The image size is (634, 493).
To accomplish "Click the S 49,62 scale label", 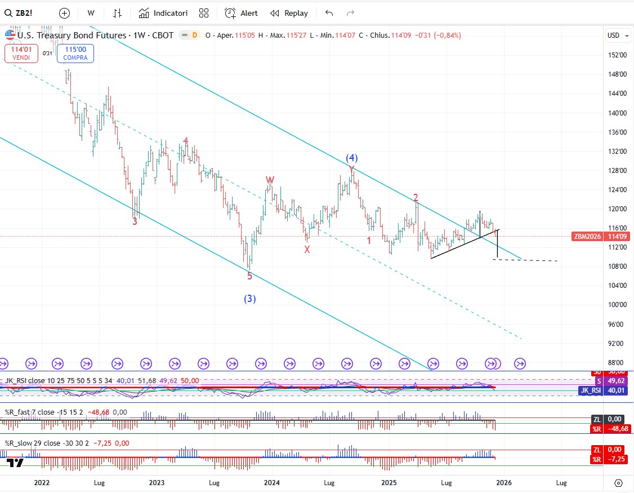I will click(x=611, y=381).
